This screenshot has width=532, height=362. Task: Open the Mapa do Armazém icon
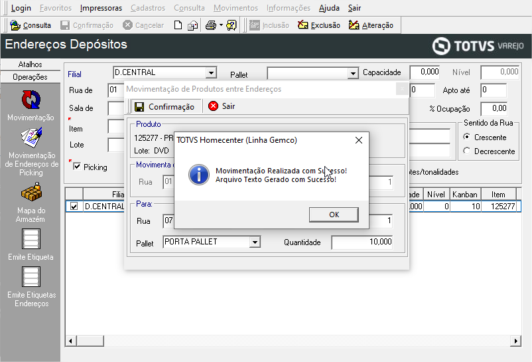tap(31, 192)
